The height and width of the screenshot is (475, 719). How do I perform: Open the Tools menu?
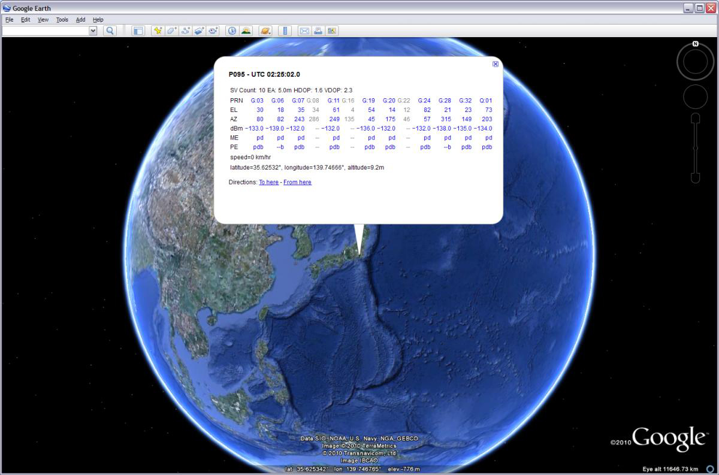pos(62,20)
